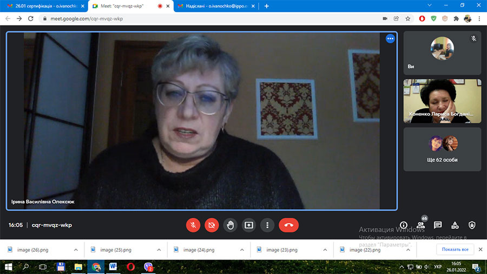487x274 pixels.
Task: Click 'Показать все' downloads button
Action: click(x=455, y=250)
